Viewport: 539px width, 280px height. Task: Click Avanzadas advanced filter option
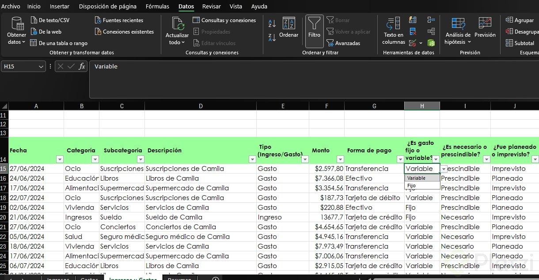343,43
